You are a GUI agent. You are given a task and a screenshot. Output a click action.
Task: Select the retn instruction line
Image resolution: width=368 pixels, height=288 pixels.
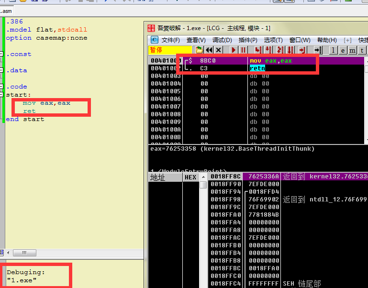257,68
